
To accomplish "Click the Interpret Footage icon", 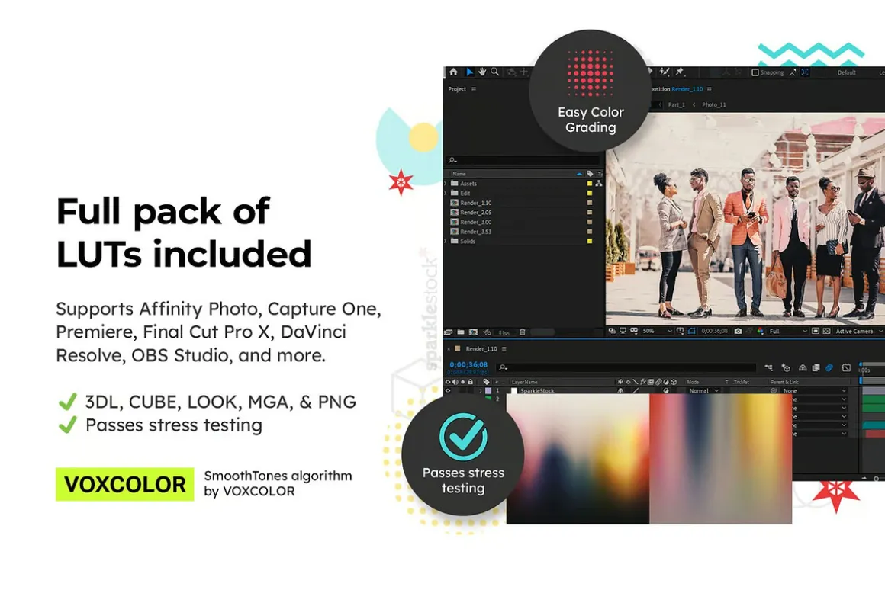I will pyautogui.click(x=449, y=332).
